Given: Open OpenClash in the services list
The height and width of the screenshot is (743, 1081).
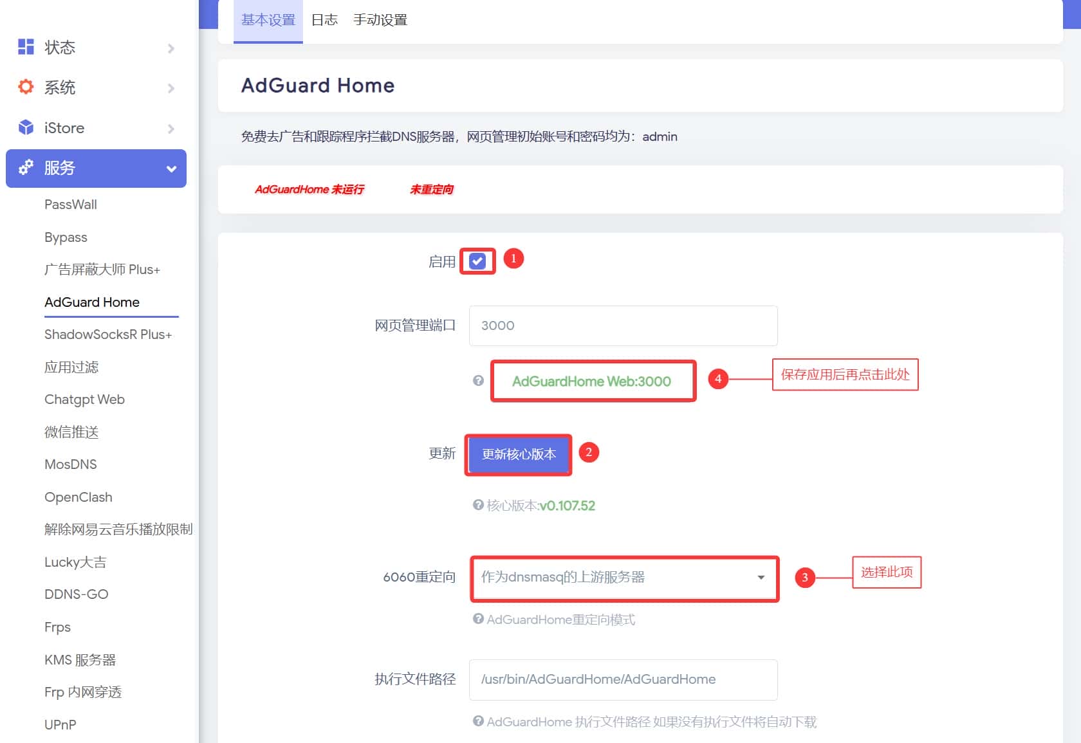Looking at the screenshot, I should point(79,497).
